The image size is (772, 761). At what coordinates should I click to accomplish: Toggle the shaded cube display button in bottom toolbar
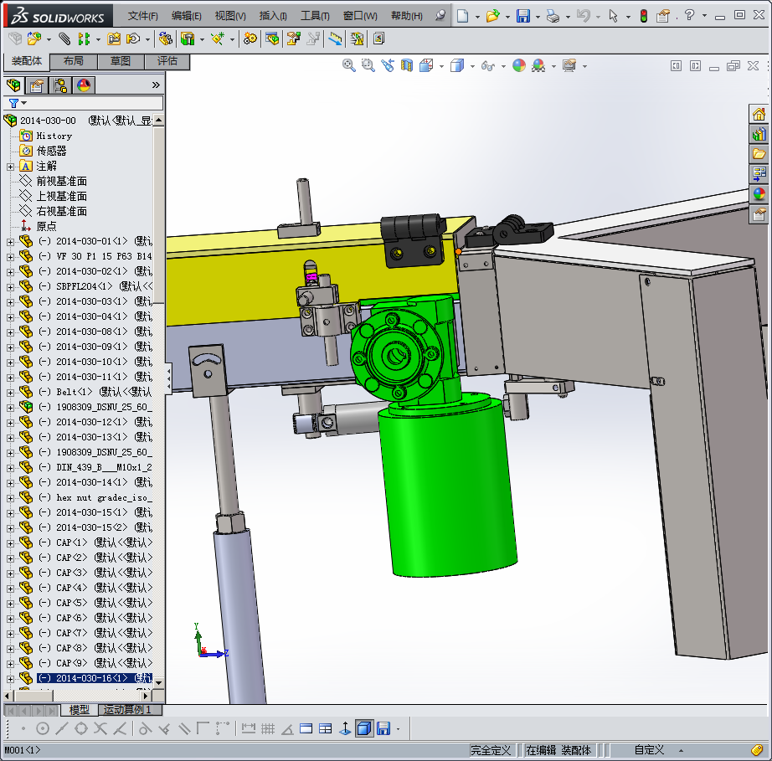[x=363, y=728]
